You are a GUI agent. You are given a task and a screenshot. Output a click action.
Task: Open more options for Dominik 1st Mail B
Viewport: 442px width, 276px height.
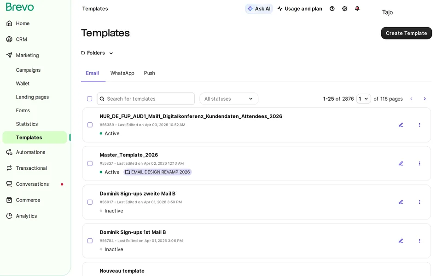[x=419, y=241]
